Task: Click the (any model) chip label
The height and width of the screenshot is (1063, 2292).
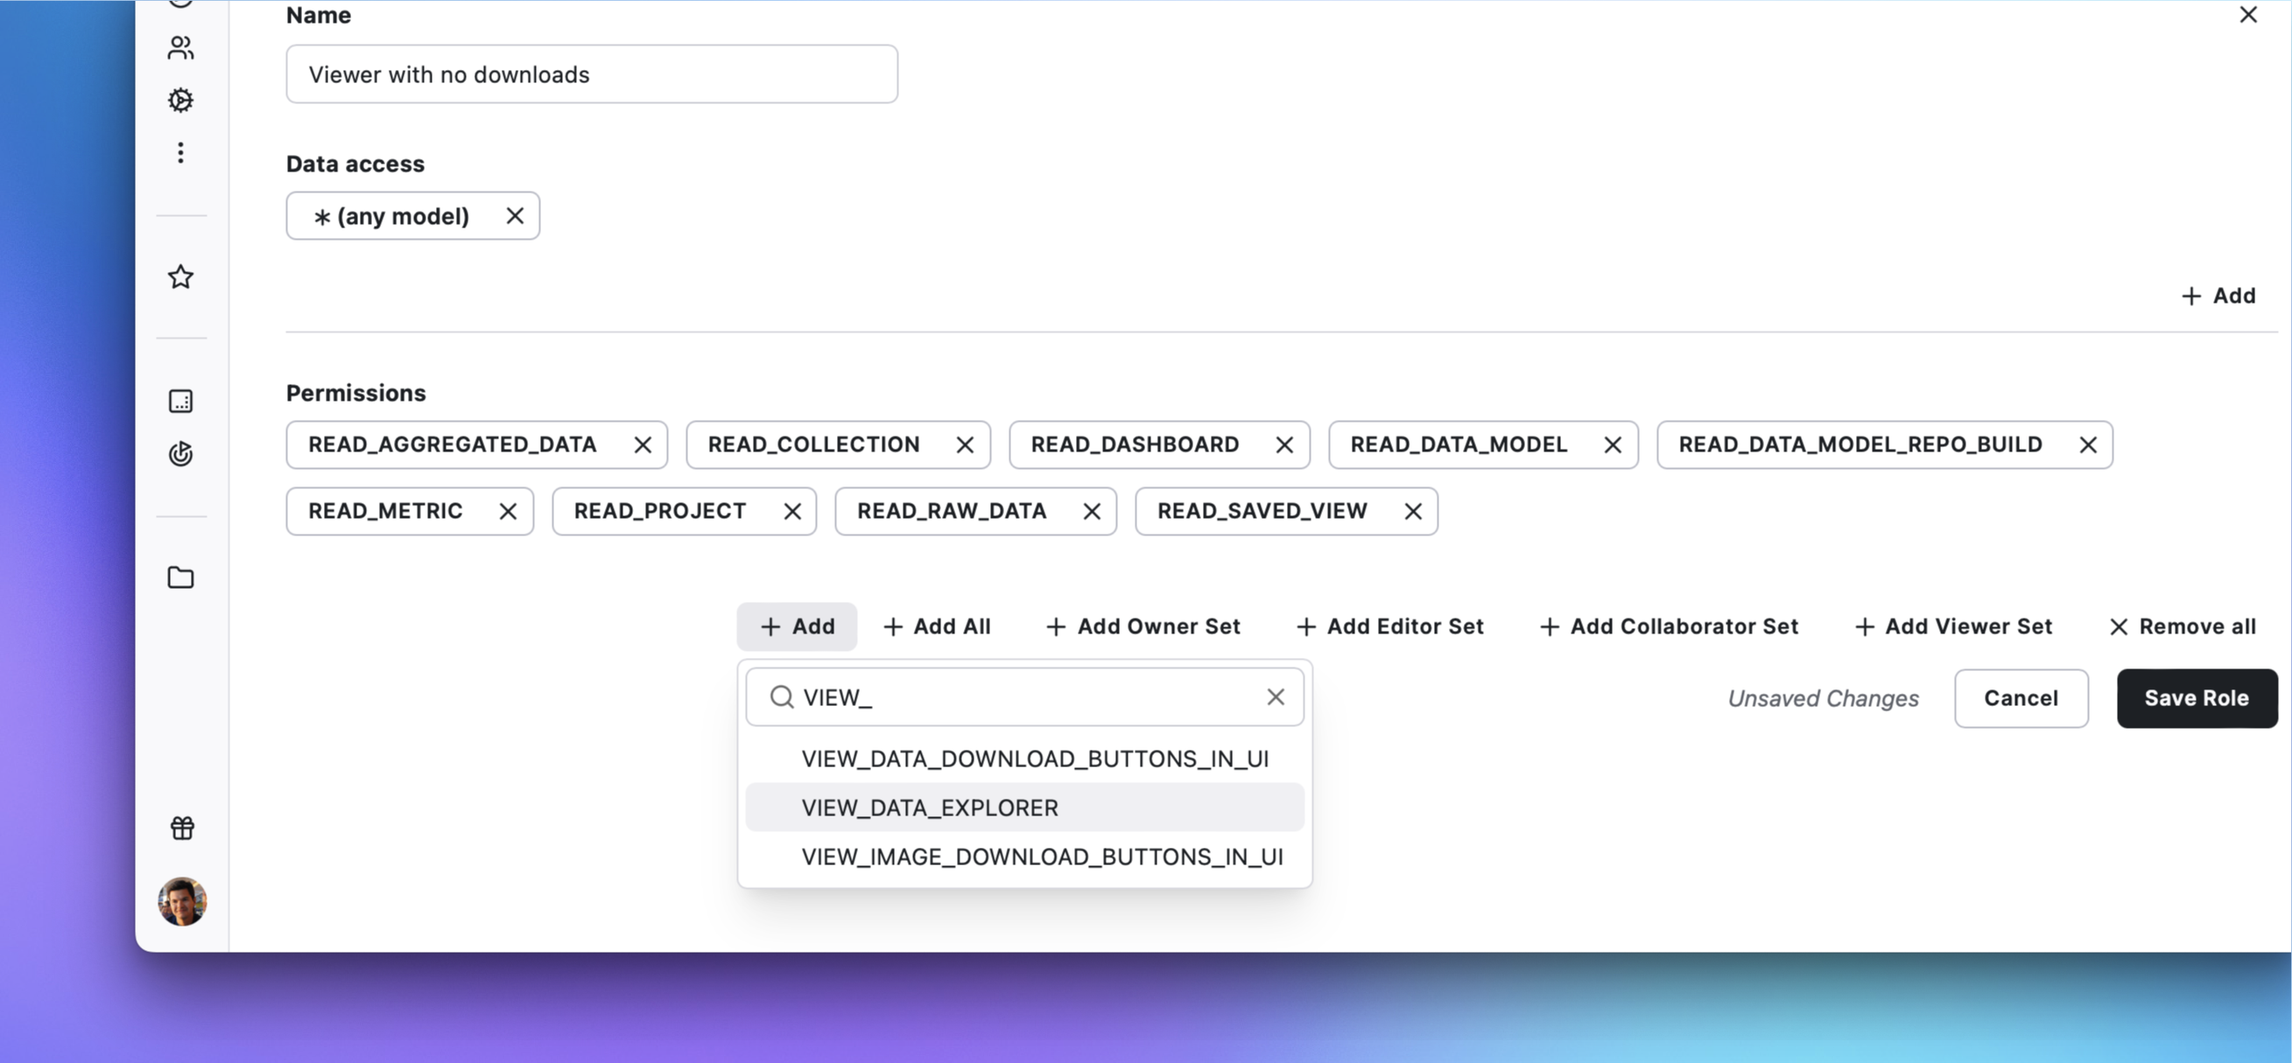Action: pyautogui.click(x=391, y=216)
